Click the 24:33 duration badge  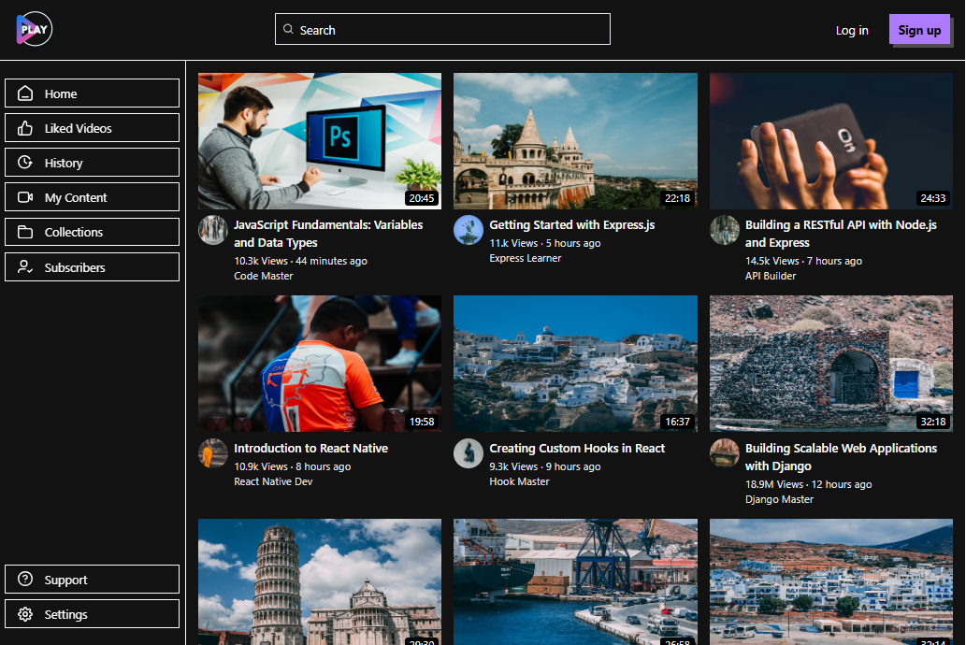pos(932,198)
